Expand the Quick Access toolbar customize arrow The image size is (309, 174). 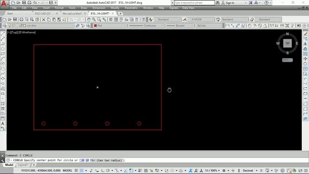[x=56, y=3]
